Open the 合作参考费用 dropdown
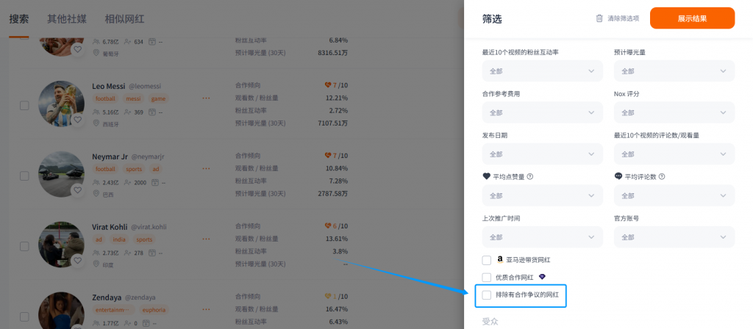 (542, 112)
